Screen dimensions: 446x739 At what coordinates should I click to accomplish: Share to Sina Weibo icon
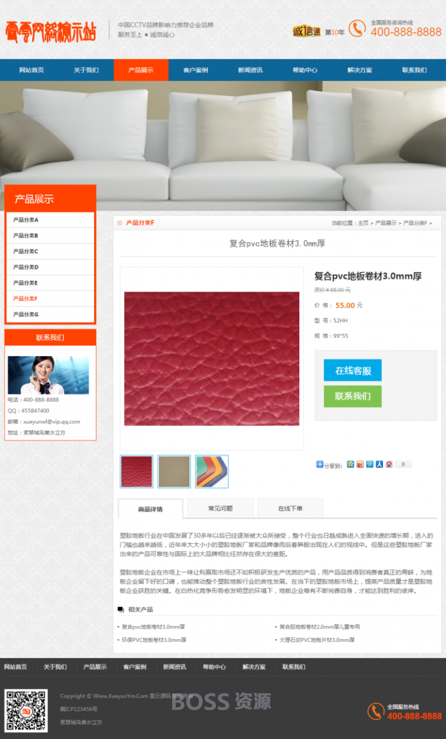(x=360, y=464)
